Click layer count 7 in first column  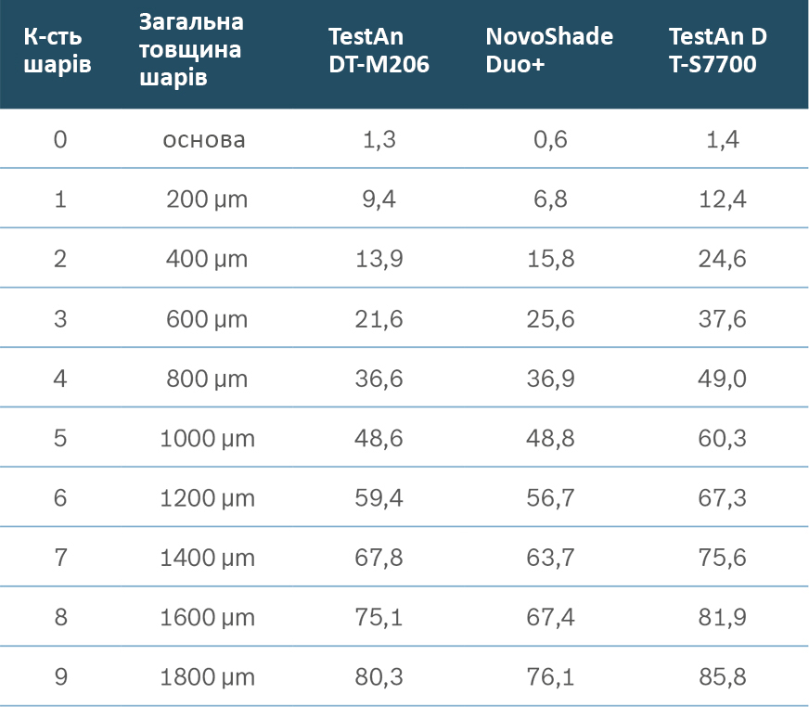click(x=61, y=558)
